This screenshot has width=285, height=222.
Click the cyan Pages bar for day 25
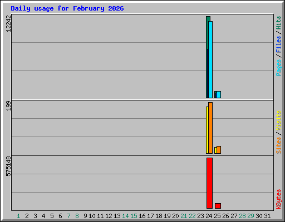point(219,94)
